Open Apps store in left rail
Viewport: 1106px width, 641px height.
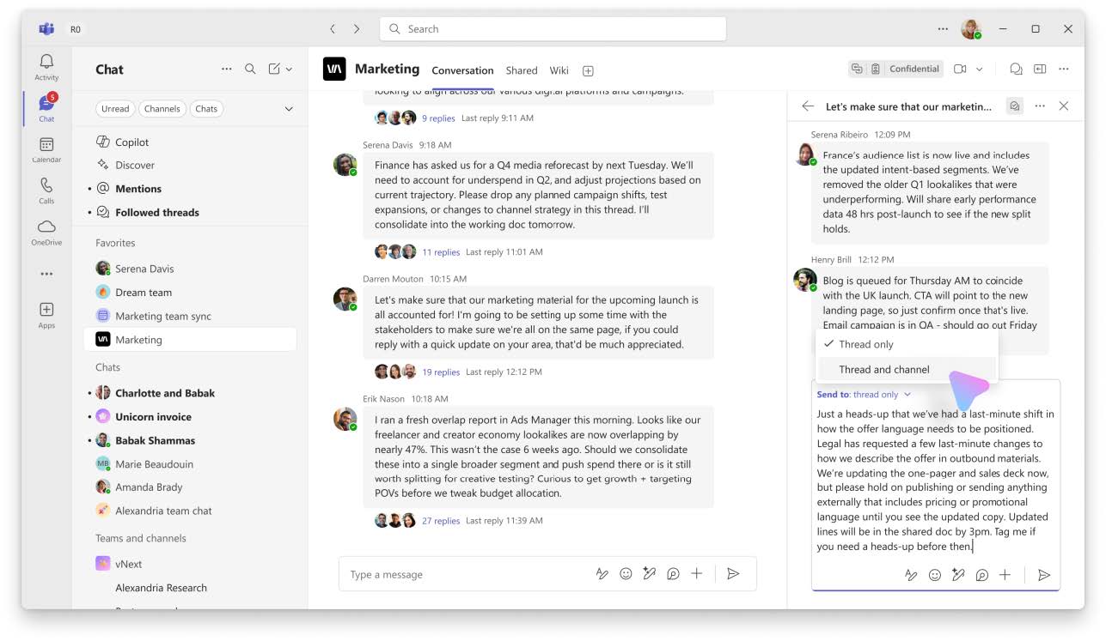pyautogui.click(x=46, y=315)
